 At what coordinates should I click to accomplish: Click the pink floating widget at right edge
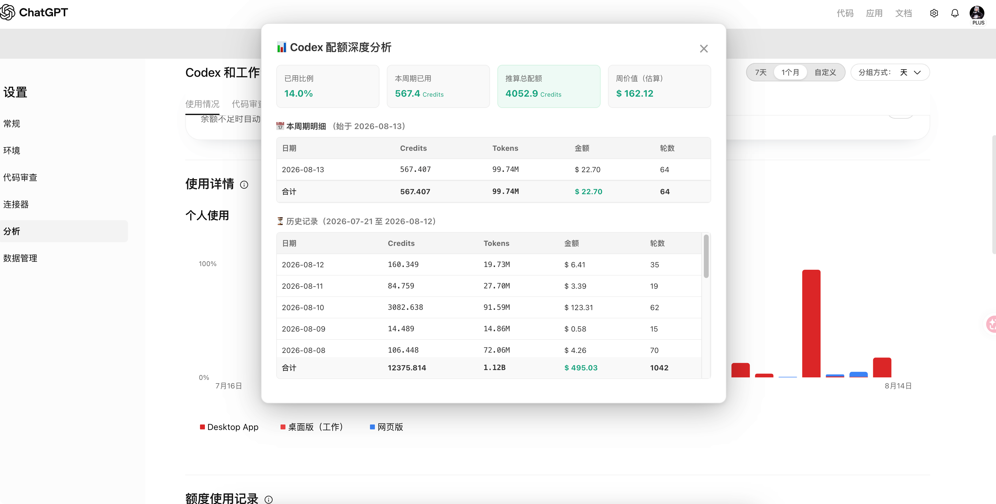pos(991,324)
